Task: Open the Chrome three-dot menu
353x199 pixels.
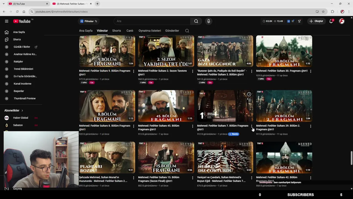Action: [349, 12]
